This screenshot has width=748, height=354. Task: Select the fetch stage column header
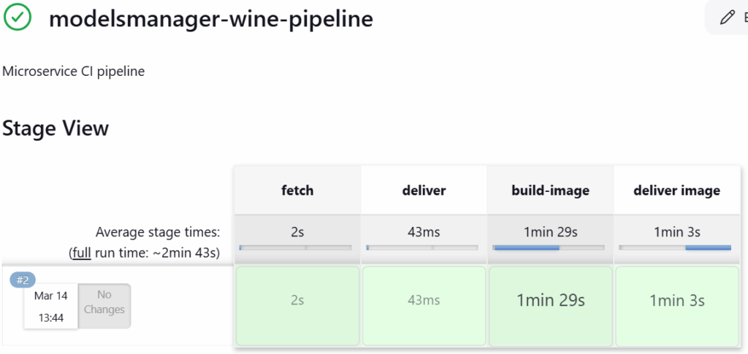click(x=297, y=191)
